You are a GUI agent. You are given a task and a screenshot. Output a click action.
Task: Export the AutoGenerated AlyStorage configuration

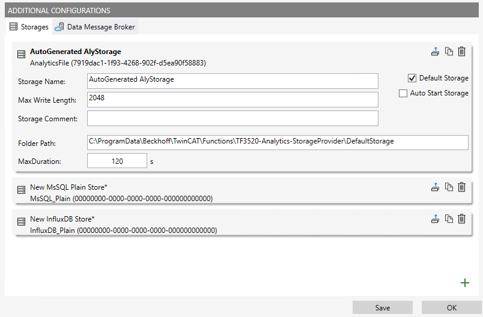click(x=435, y=52)
